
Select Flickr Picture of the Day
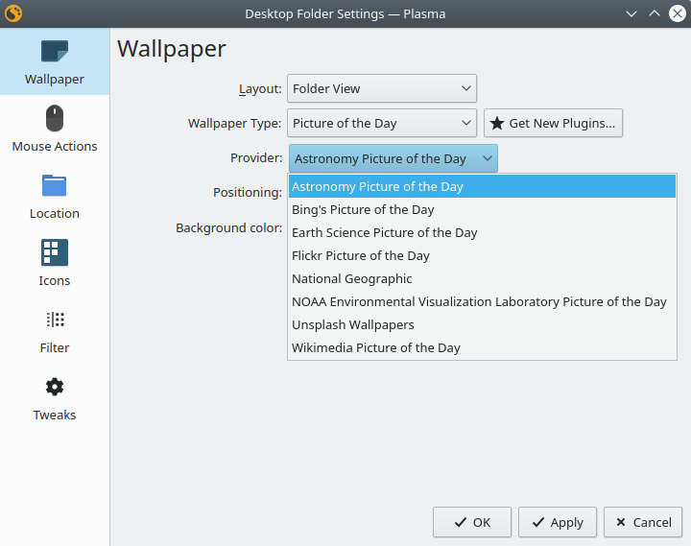click(361, 255)
